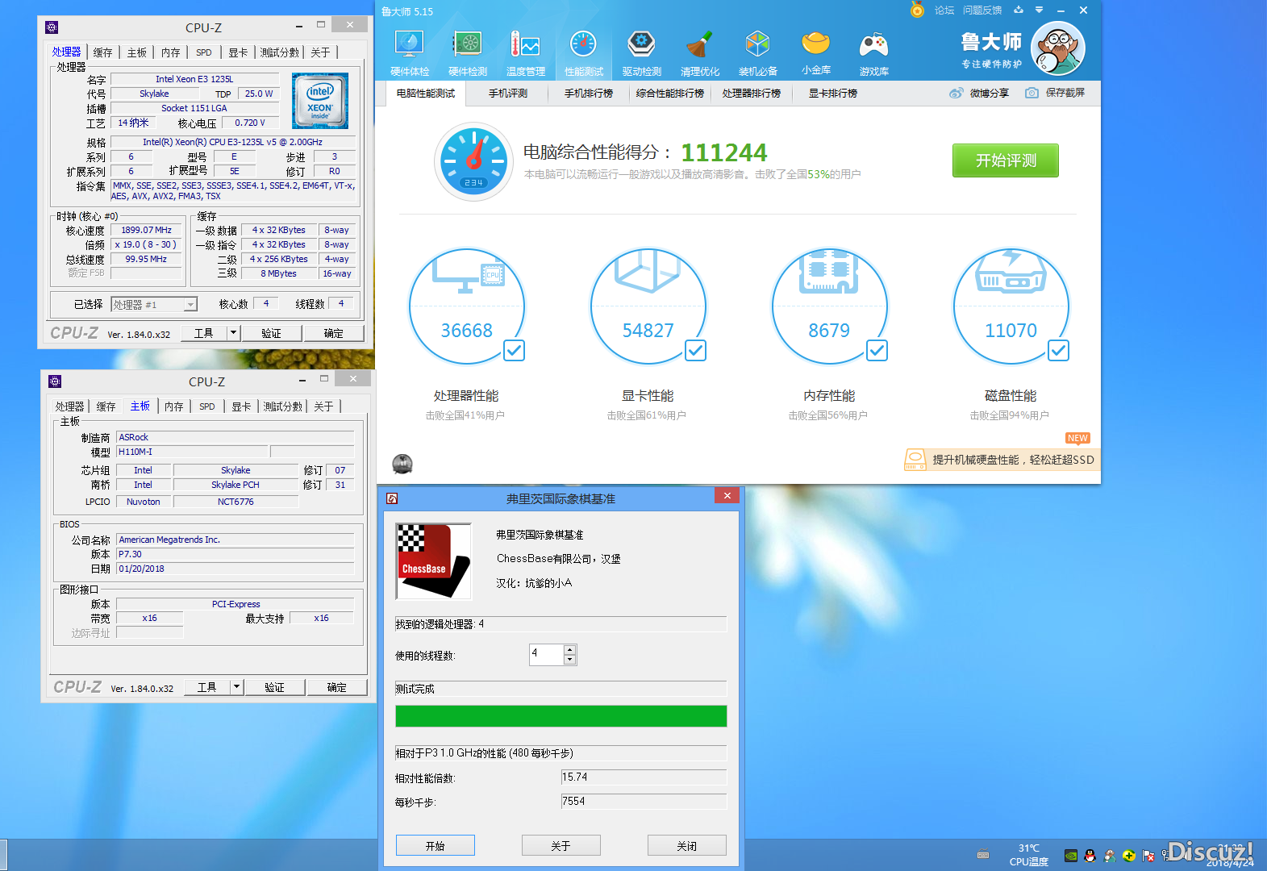Screen dimensions: 1267x871
Task: Click the SSD upgrade promotion icon
Action: [x=915, y=460]
